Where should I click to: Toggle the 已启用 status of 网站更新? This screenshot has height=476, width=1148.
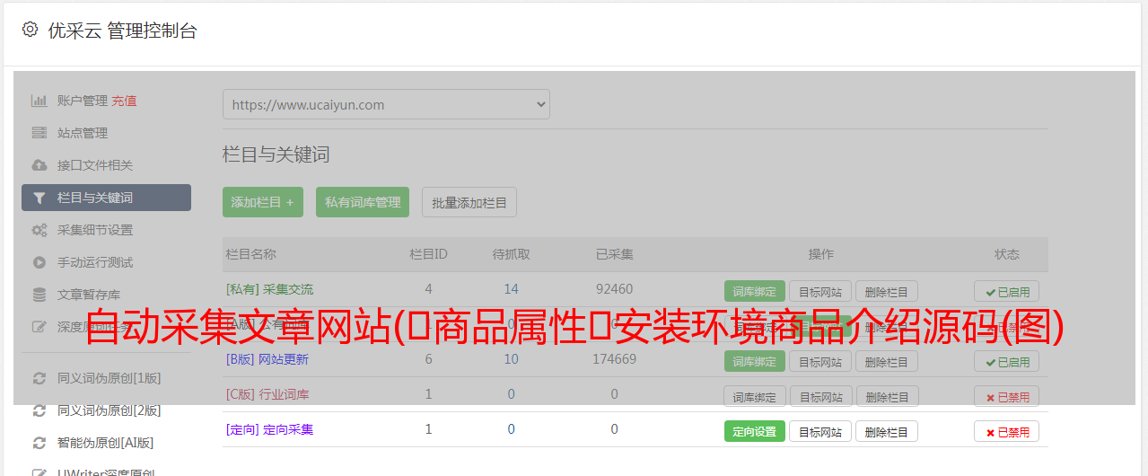(1007, 361)
